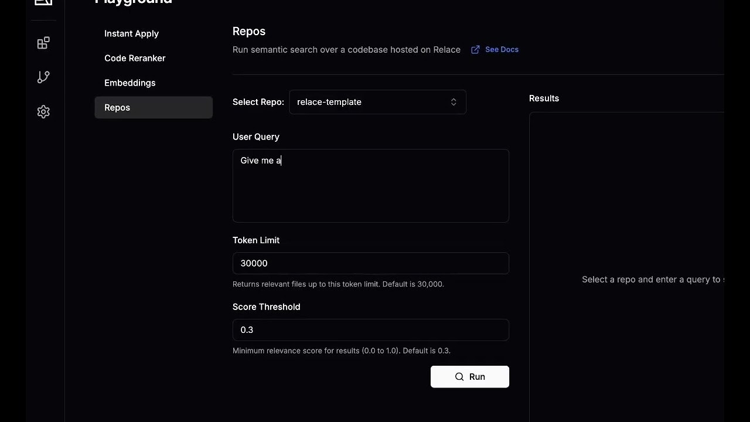Screen dimensions: 750x422
Task: Open the blocks icon in left sidebar
Action: [x=43, y=43]
